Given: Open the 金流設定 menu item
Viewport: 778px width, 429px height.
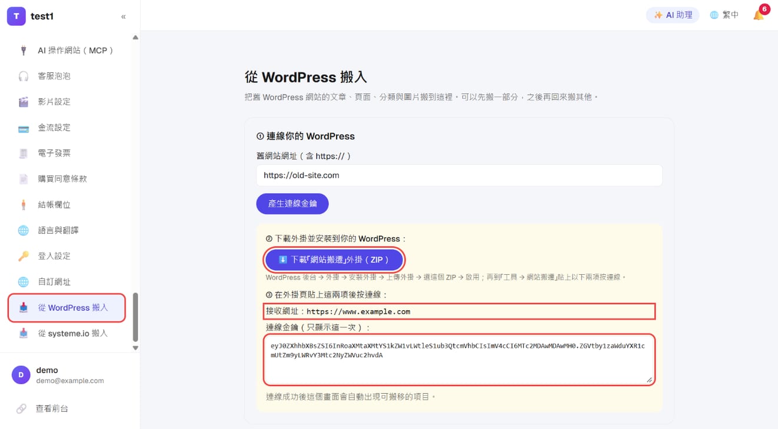Looking at the screenshot, I should pyautogui.click(x=67, y=128).
